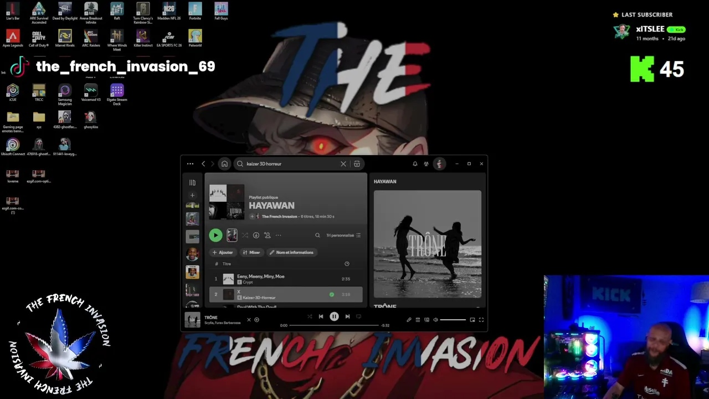Viewport: 709px width, 399px height.
Task: Open the artist link Crypt
Action: click(247, 283)
